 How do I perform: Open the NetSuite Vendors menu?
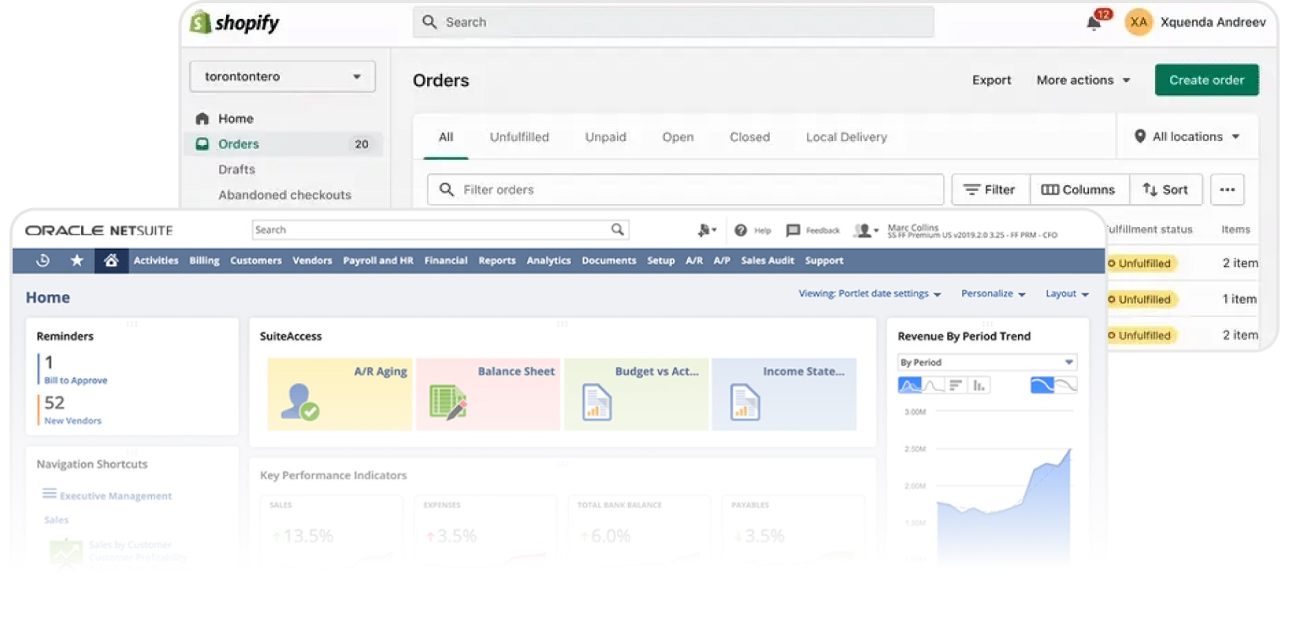point(312,260)
